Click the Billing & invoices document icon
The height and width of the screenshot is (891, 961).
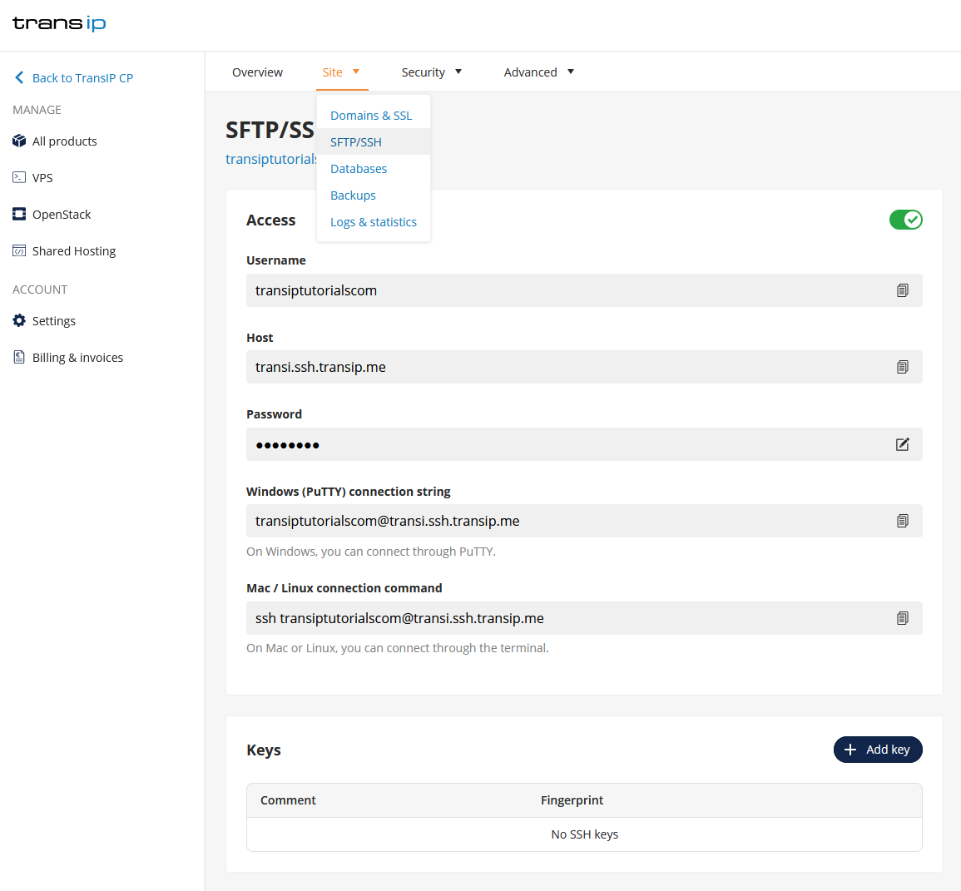coord(19,357)
